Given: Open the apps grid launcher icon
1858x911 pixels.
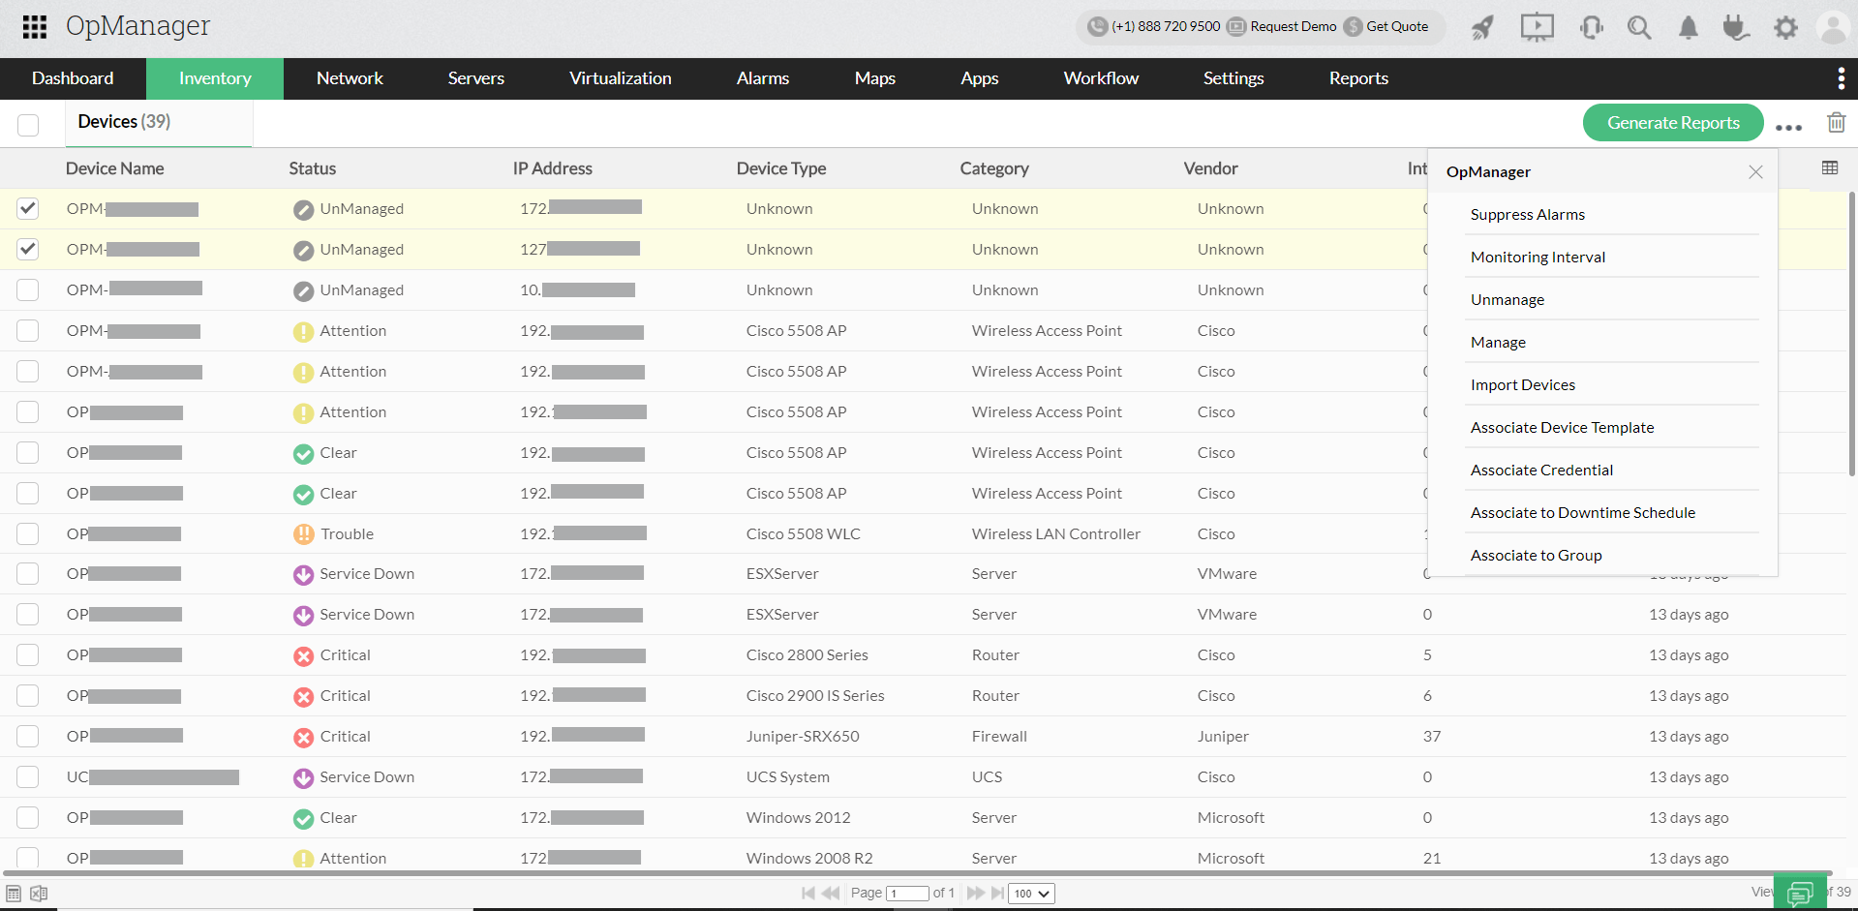Looking at the screenshot, I should [x=35, y=27].
